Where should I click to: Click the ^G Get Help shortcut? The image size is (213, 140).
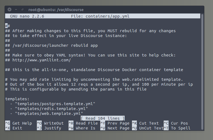(x=18, y=123)
